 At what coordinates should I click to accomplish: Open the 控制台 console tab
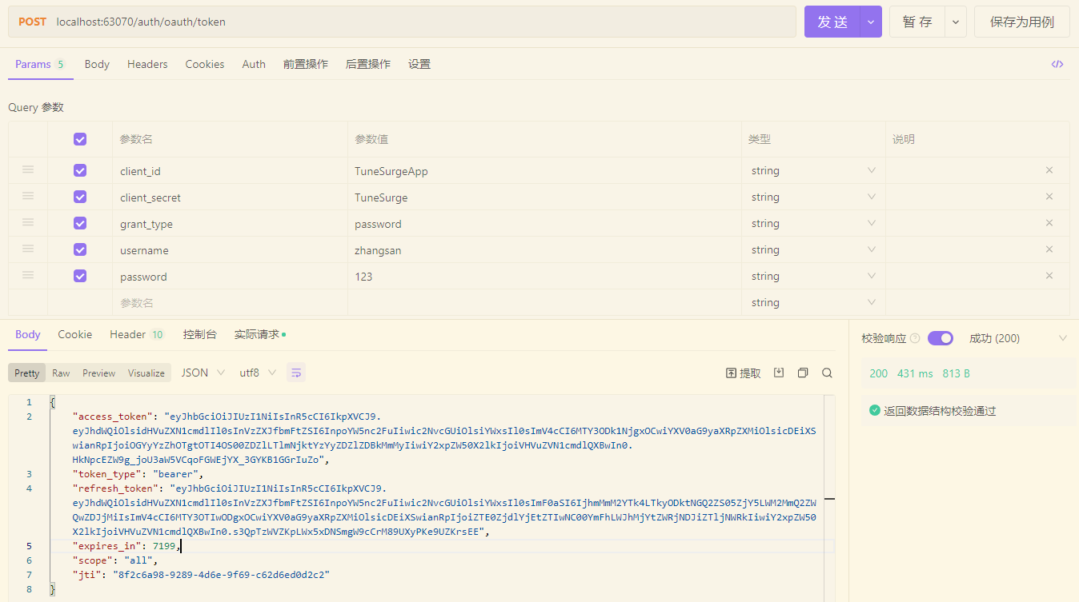tap(200, 334)
